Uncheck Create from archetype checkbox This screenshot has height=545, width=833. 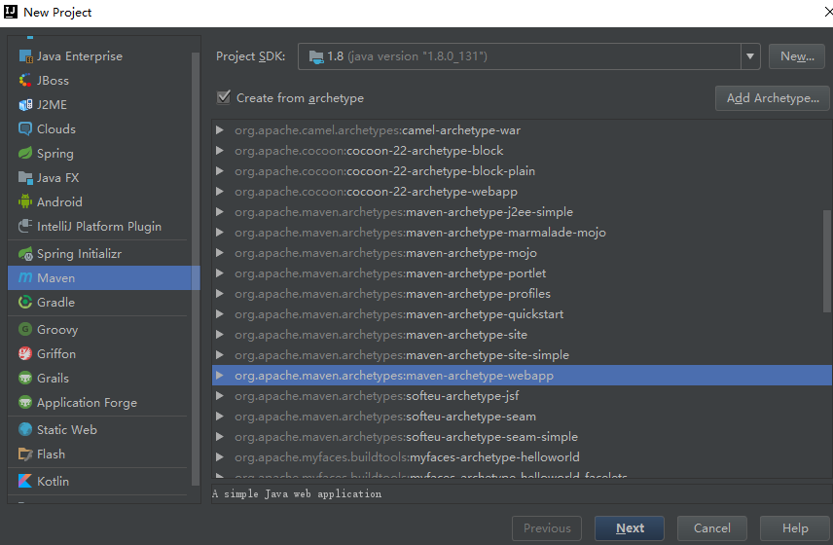pos(224,97)
